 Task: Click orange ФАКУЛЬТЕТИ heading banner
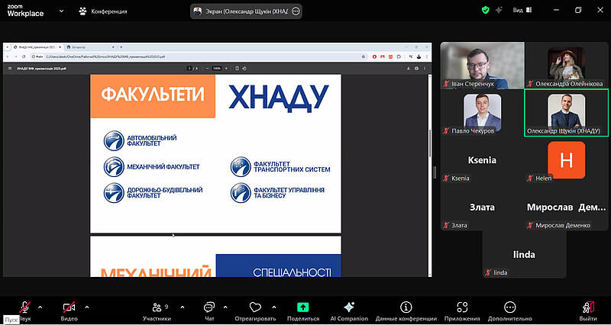(x=153, y=96)
